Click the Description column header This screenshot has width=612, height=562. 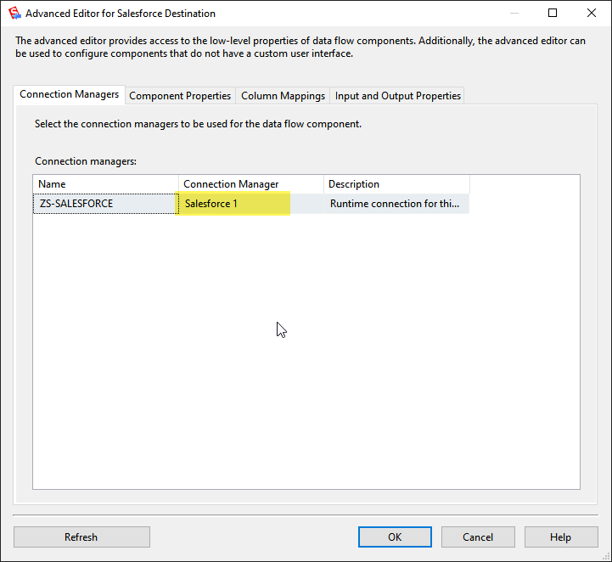pyautogui.click(x=396, y=184)
